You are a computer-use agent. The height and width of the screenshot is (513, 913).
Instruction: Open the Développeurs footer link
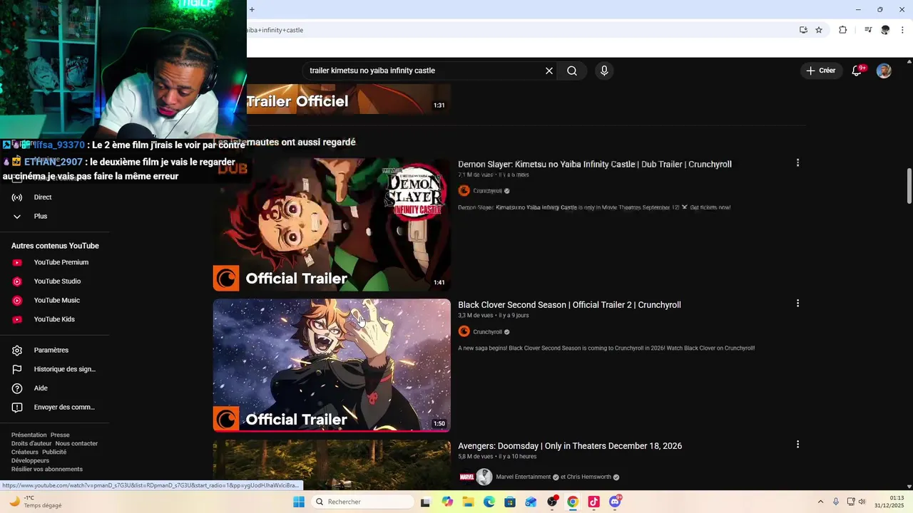[30, 460]
